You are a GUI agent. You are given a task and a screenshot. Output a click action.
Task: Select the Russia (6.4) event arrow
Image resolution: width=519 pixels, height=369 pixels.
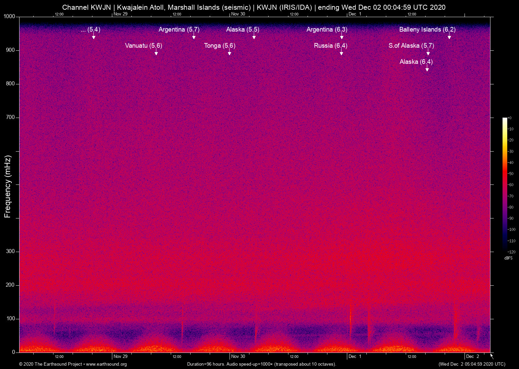[x=342, y=53]
